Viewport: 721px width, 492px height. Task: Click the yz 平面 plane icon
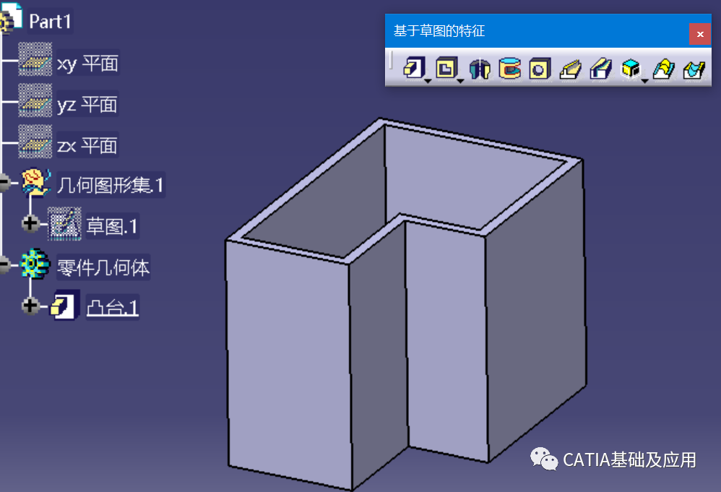[x=35, y=100]
